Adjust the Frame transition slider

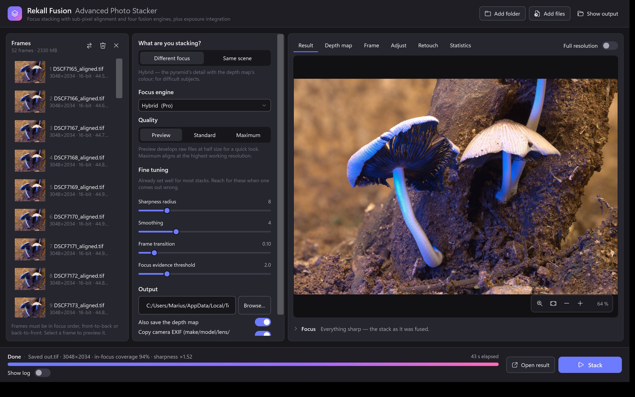(204, 253)
